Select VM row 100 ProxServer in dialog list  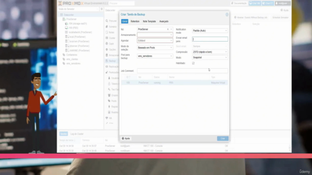(x=175, y=83)
